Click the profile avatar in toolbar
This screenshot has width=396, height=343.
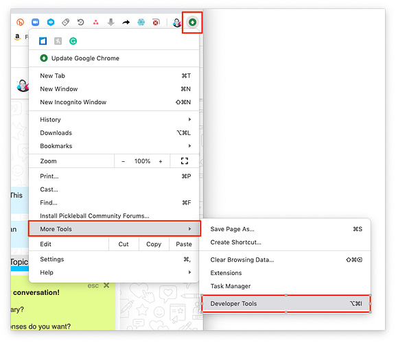(177, 23)
